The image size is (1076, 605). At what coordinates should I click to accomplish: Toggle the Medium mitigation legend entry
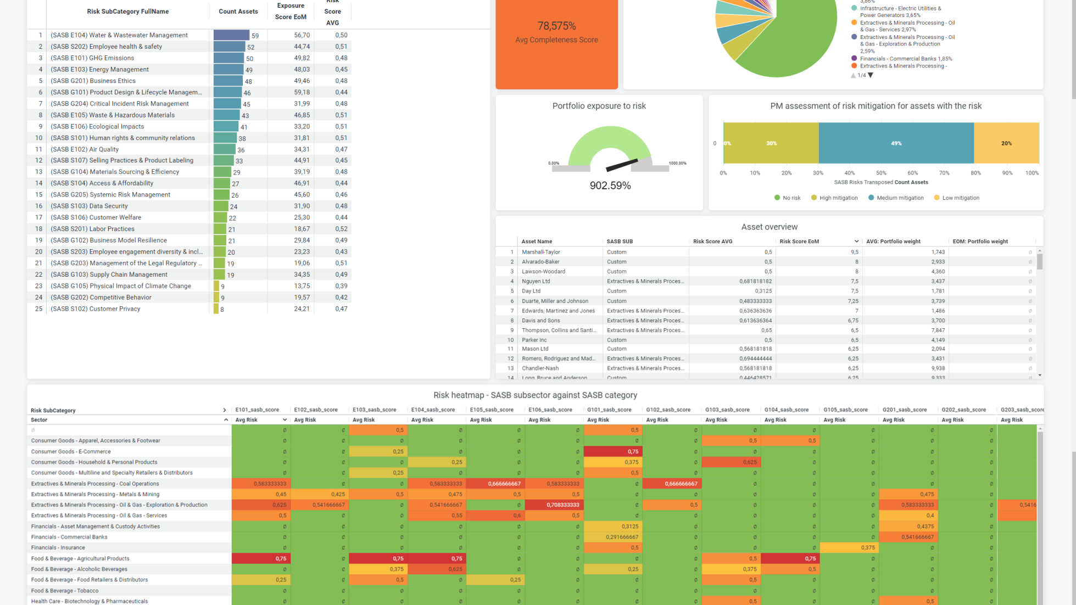[895, 198]
